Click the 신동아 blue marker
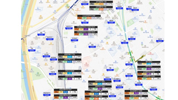The height and width of the screenshot is (100, 178). 132,38
